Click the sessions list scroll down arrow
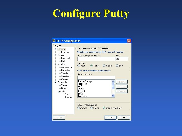The width and height of the screenshot is (182, 136). tap(113, 96)
